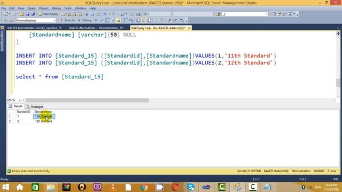Select the '12th Standard' result cell
Screen dimensions: 342x192
(44, 121)
